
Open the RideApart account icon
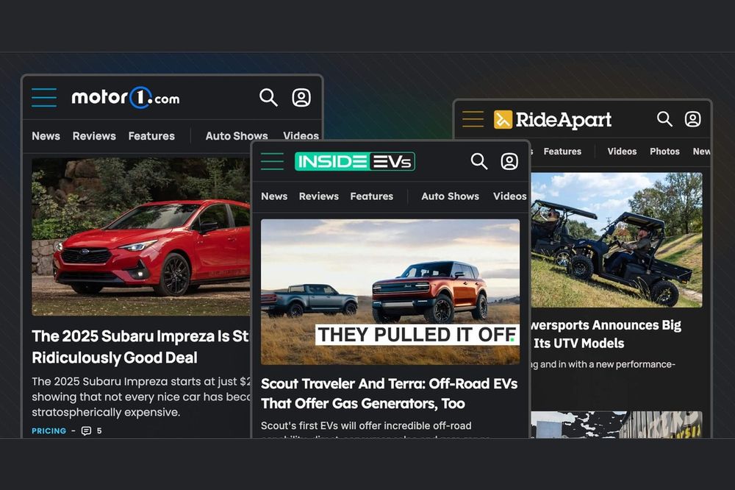click(692, 118)
